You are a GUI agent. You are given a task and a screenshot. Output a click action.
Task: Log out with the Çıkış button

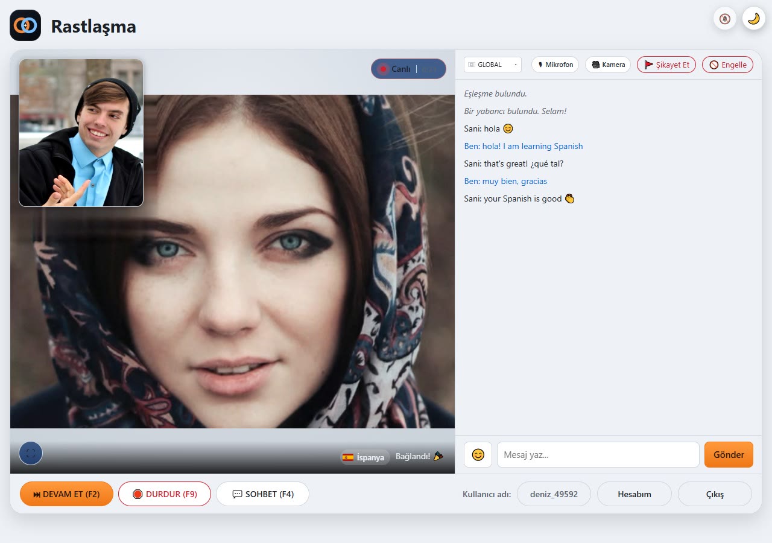715,494
